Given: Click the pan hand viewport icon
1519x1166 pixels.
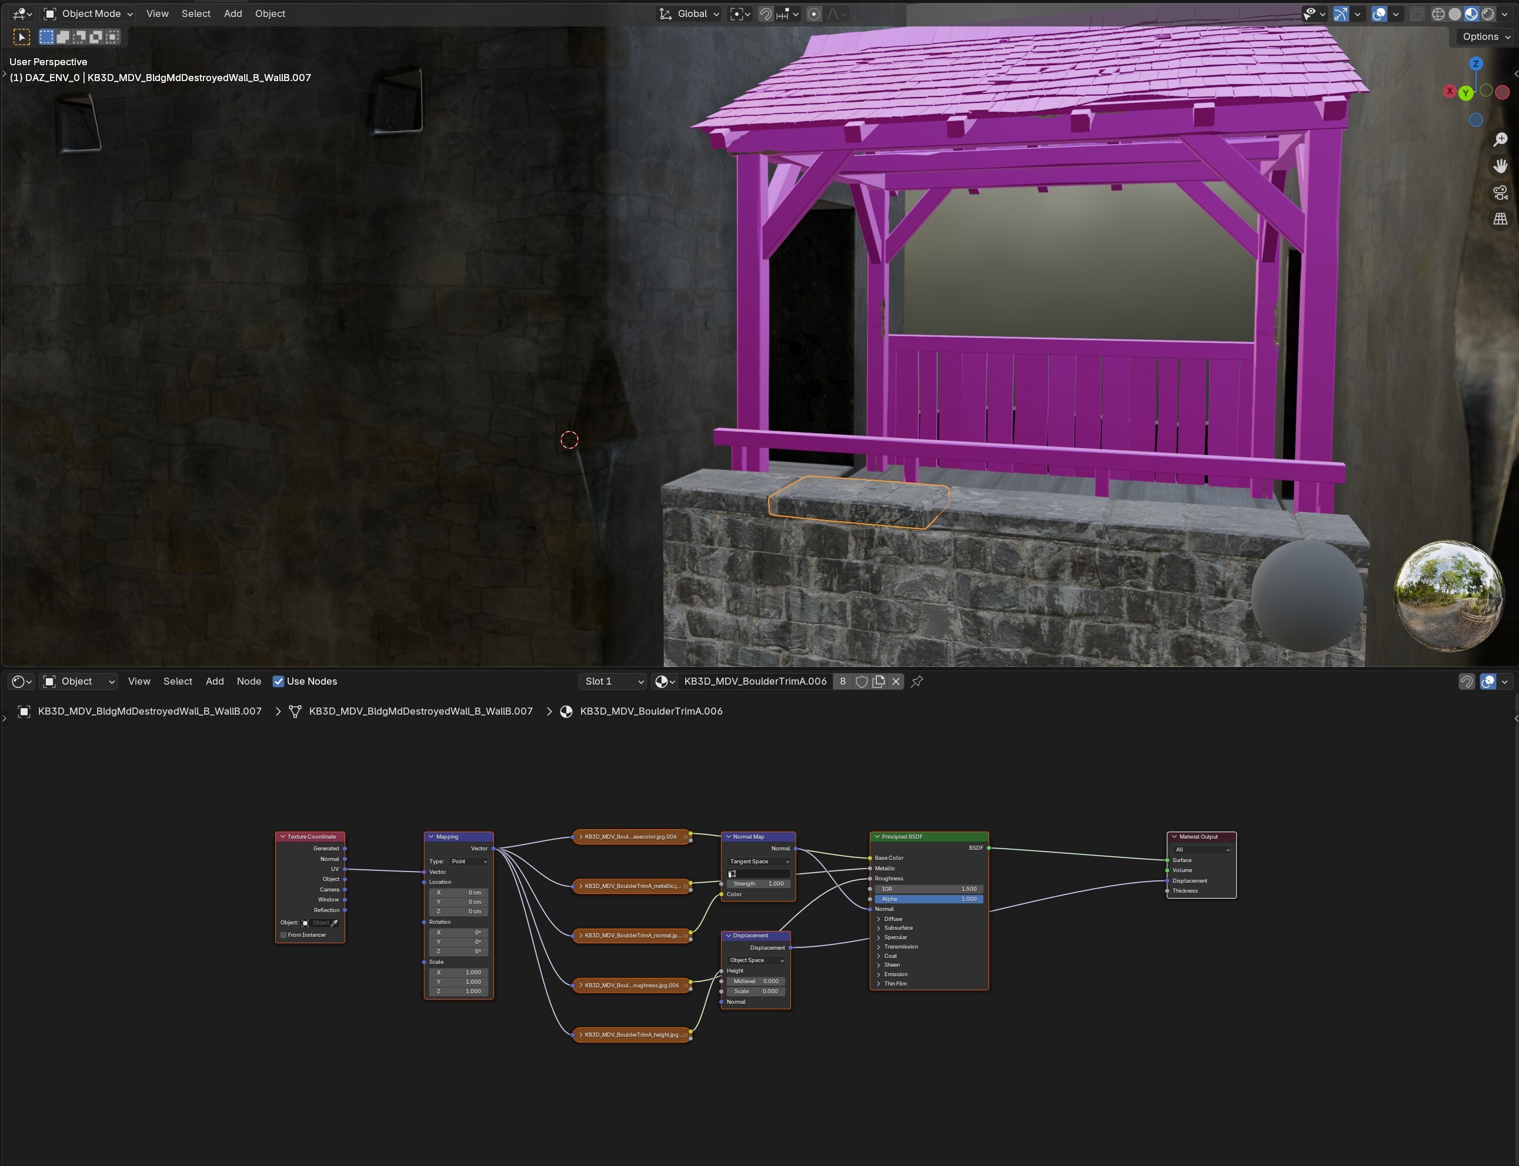Looking at the screenshot, I should [x=1500, y=166].
